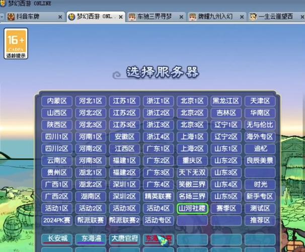Pick the 吉林区 region
Image resolution: width=305 pixels, height=252 pixels.
226,113
